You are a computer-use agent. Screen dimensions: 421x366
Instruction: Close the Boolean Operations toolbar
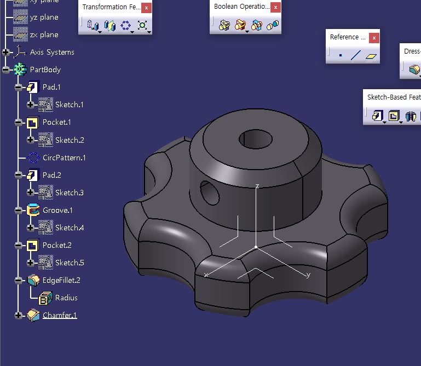[275, 8]
